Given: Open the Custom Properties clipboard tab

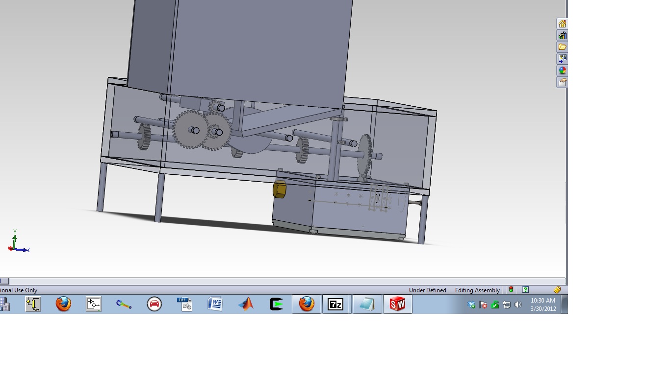Looking at the screenshot, I should 562,82.
